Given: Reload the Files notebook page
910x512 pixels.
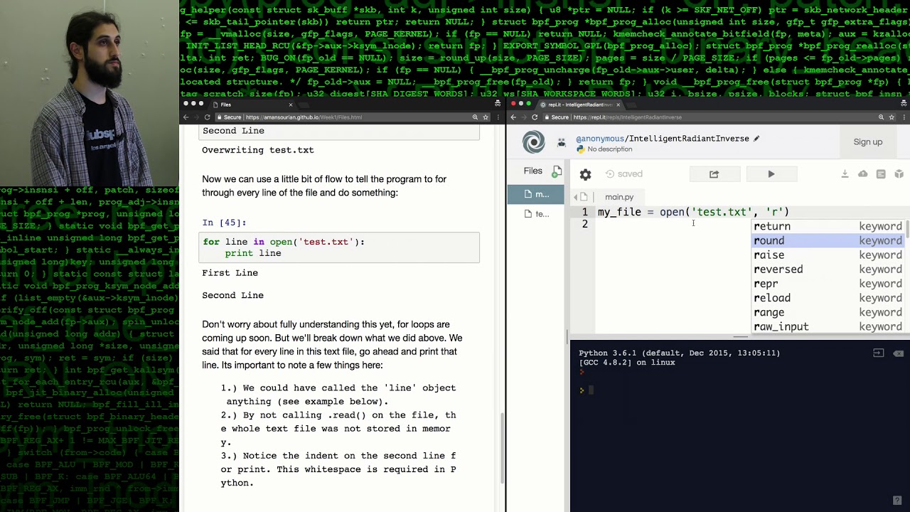Looking at the screenshot, I should pyautogui.click(x=207, y=117).
